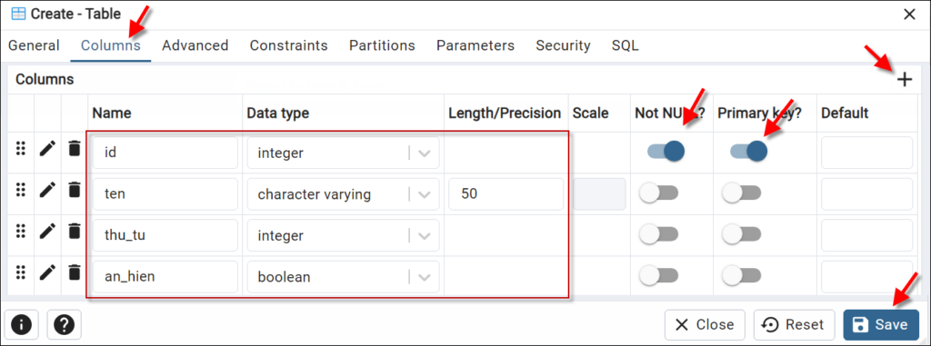This screenshot has height=346, width=931.
Task: Enable Primary key for an_hien column
Action: [x=742, y=275]
